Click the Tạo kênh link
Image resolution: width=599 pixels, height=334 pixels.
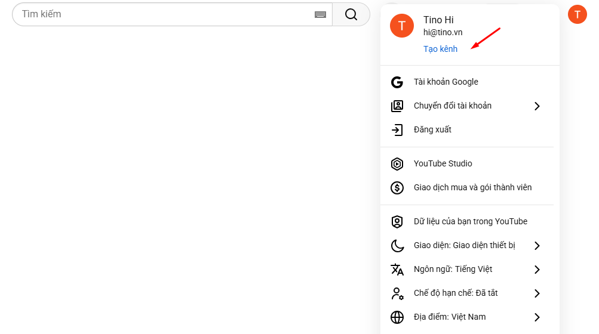pos(440,49)
